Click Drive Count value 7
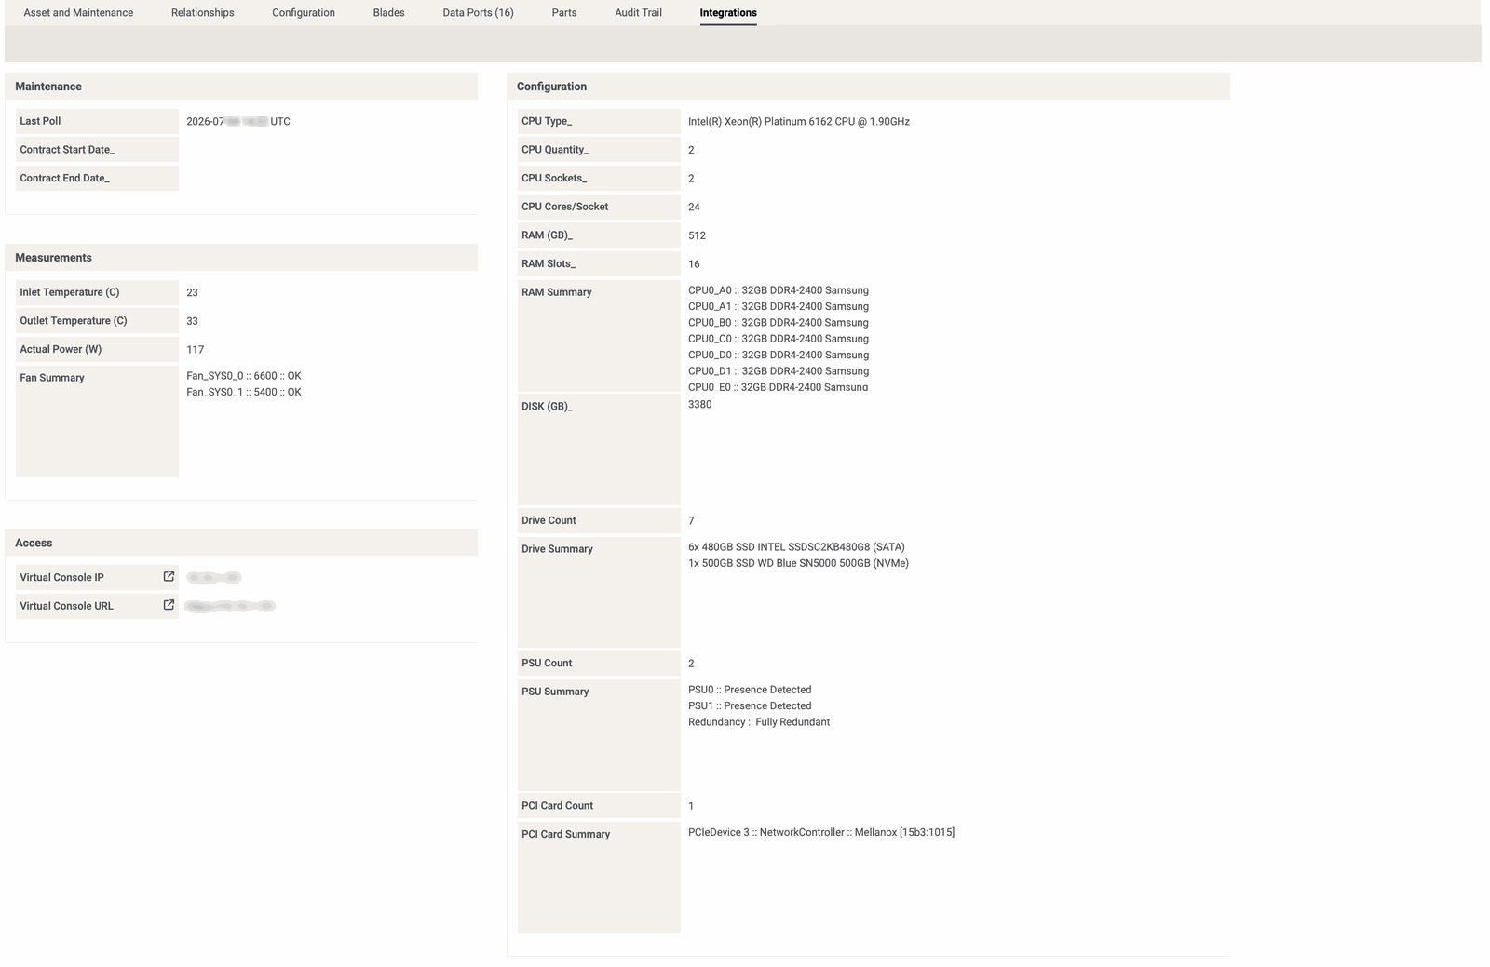Image resolution: width=1490 pixels, height=967 pixels. coord(691,521)
